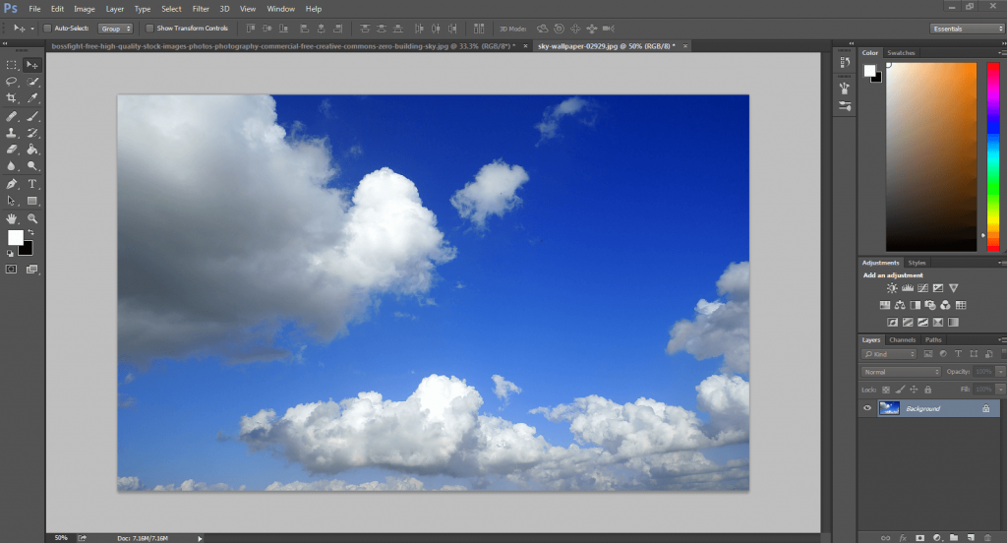Enable the Auto-Select checkbox
1007x543 pixels.
[x=47, y=29]
